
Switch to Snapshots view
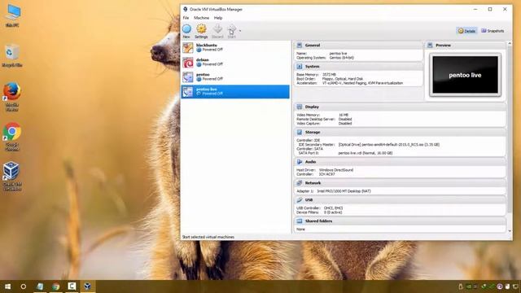coord(493,31)
